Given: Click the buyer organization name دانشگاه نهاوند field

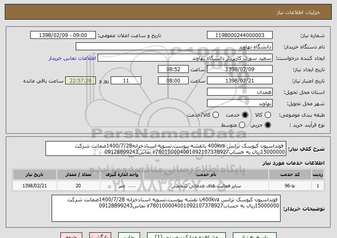Looking at the screenshot, I should tap(174, 47).
